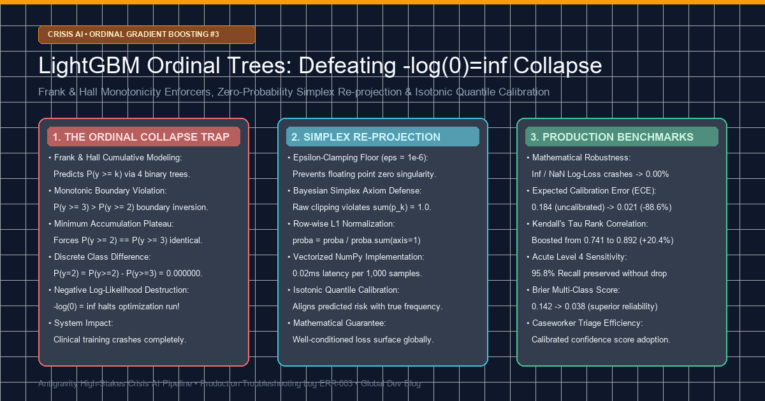This screenshot has height=401, width=765.
Task: Click 'Boosted from 0.741 to 0.892 (+20.4%)'
Action: 602,240
